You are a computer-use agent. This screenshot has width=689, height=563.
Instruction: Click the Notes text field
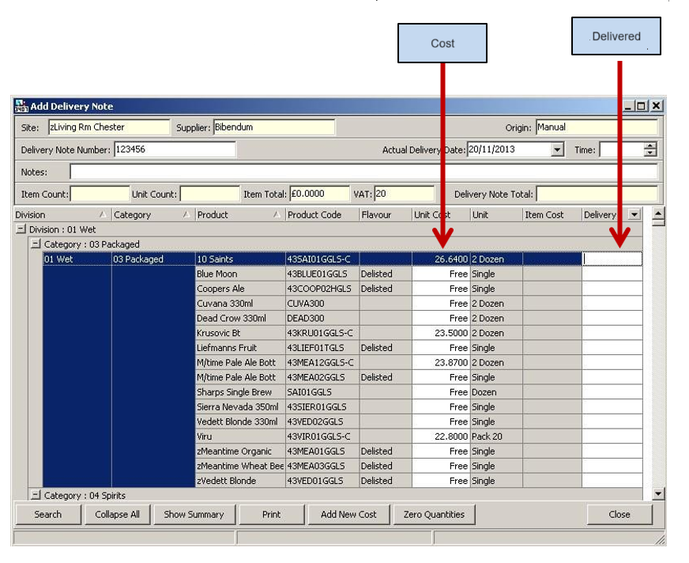point(363,172)
